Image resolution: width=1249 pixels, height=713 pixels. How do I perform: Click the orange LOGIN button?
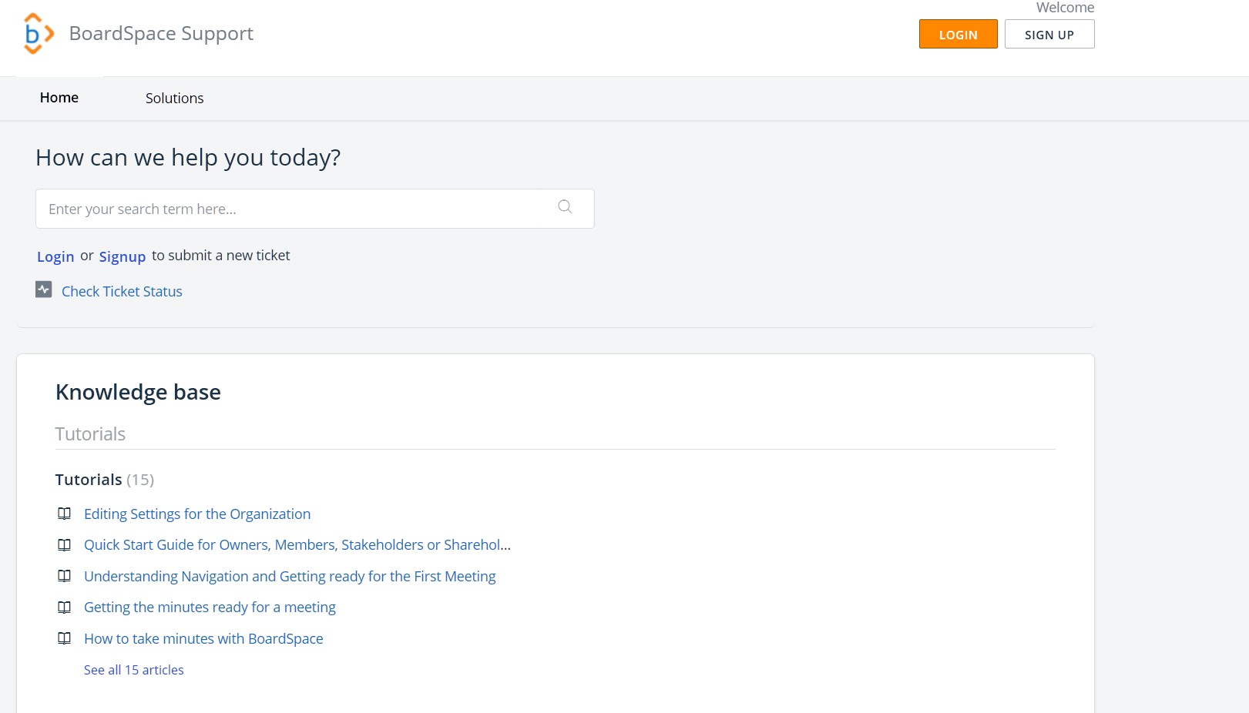958,34
